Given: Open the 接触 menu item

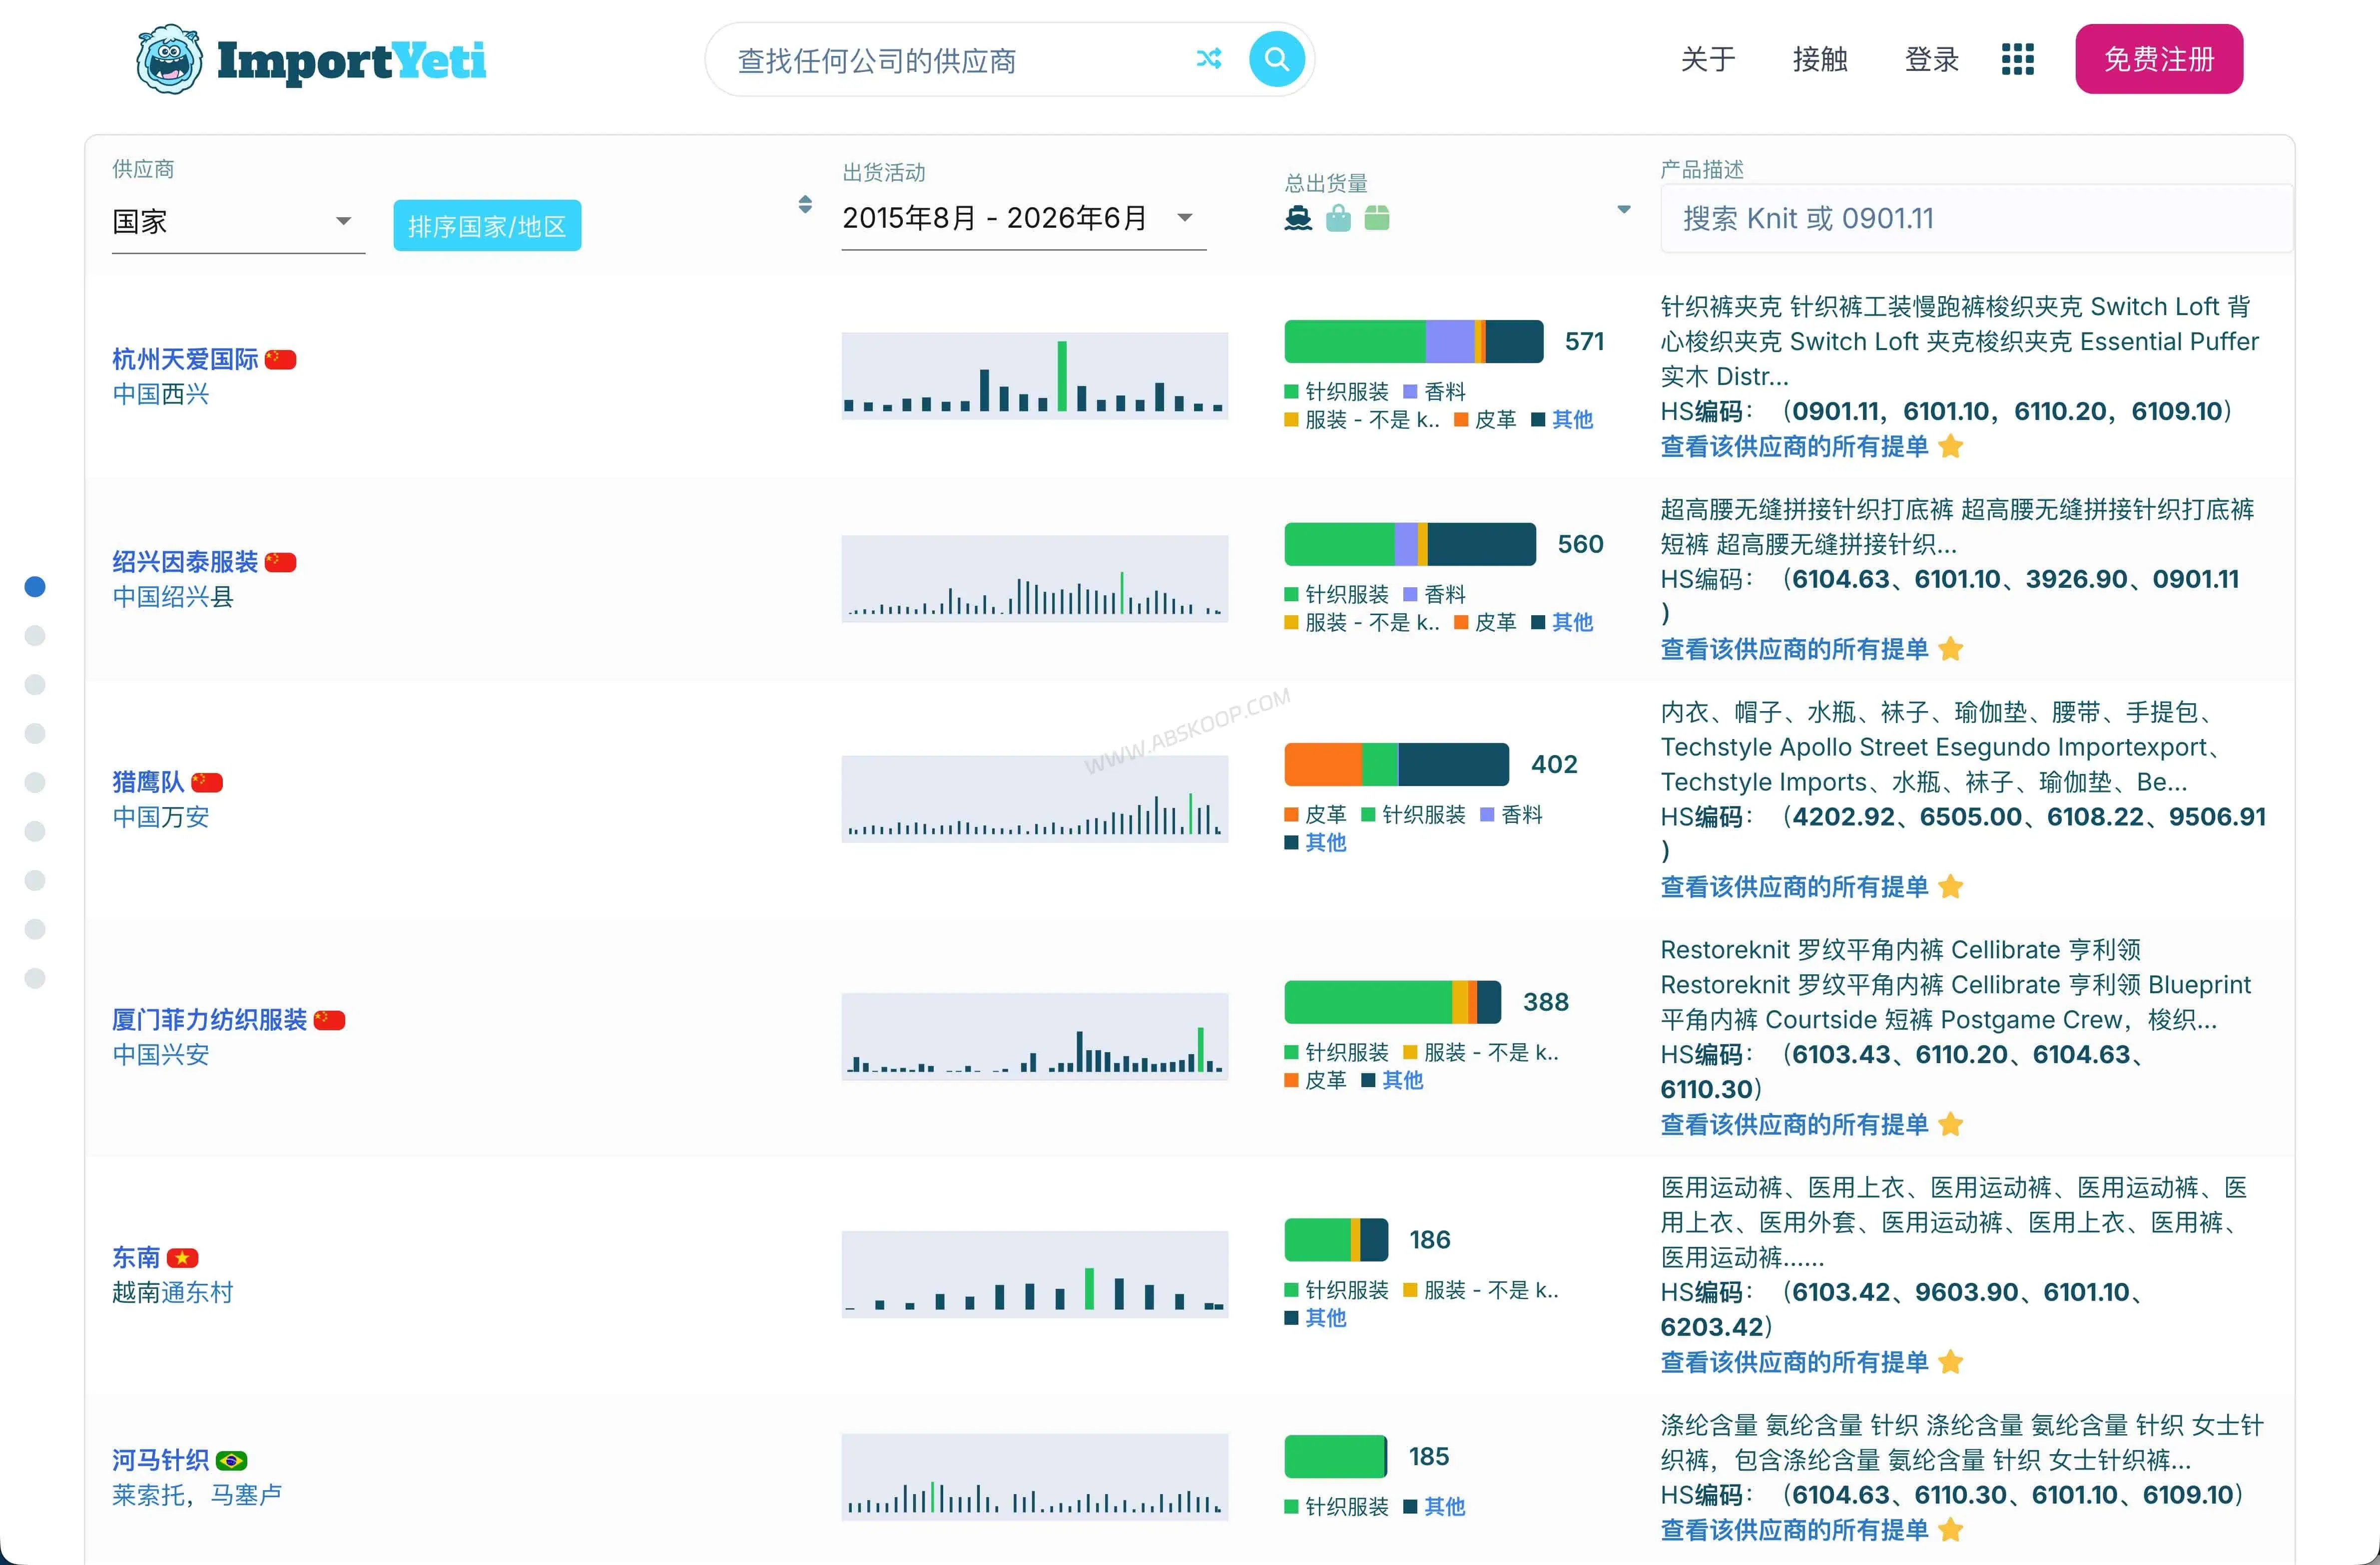Looking at the screenshot, I should (1820, 59).
